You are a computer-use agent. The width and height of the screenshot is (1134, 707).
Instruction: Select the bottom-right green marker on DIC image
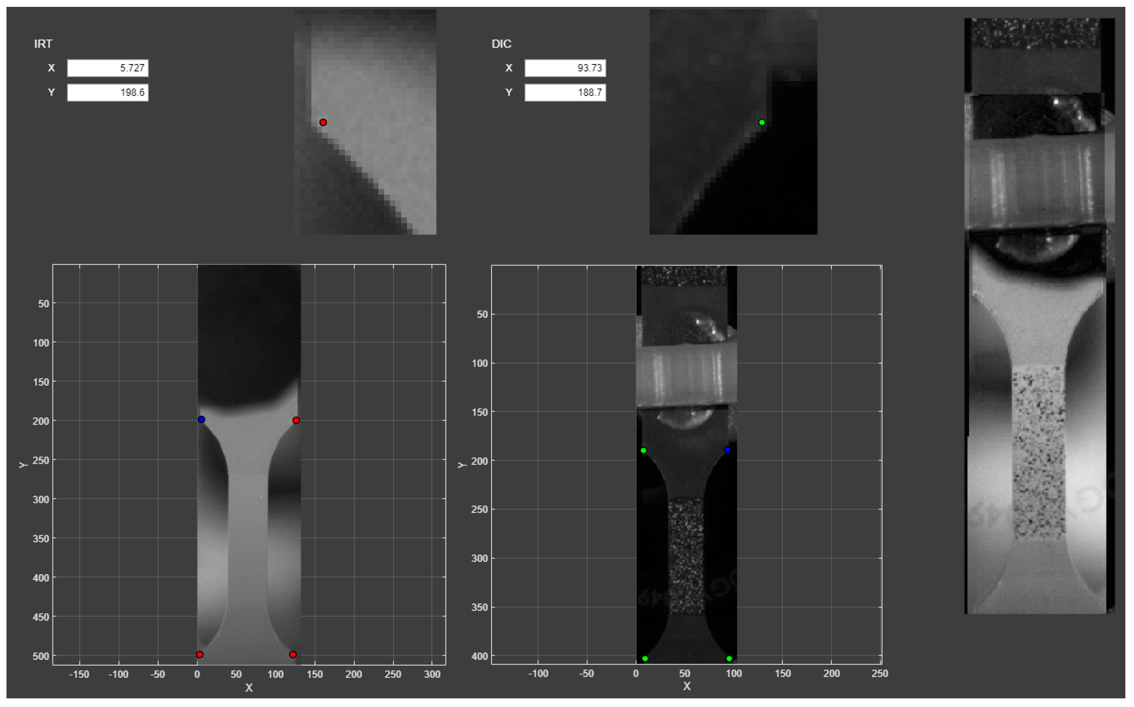point(729,659)
